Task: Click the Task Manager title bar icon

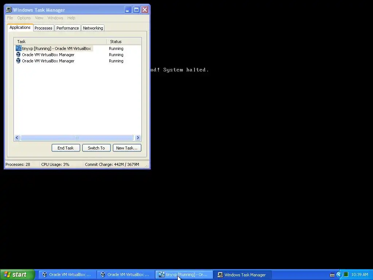Action: 9,10
